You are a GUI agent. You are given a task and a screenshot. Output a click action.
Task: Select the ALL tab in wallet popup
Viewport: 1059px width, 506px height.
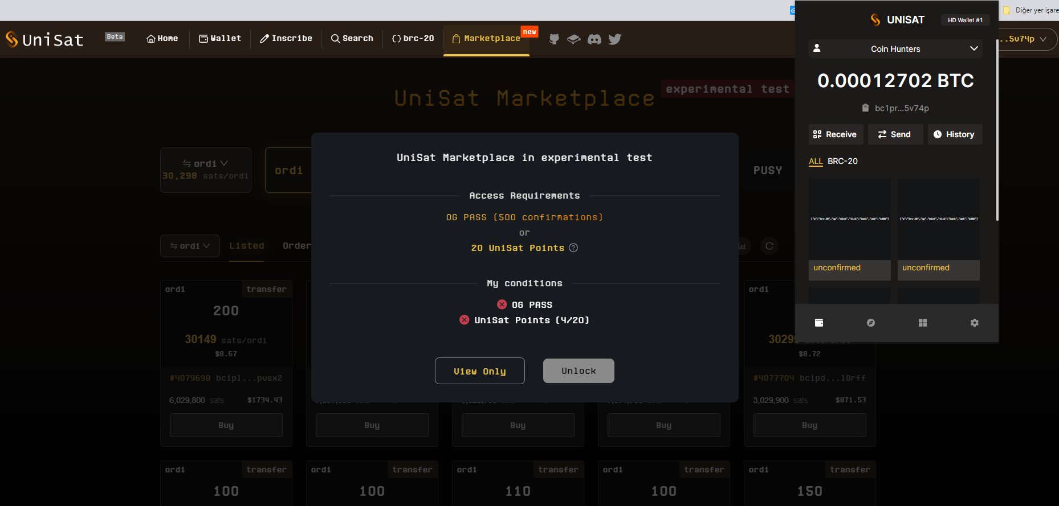pos(816,161)
